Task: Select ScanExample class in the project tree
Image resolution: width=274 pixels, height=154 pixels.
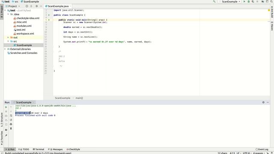Action: coord(23,45)
